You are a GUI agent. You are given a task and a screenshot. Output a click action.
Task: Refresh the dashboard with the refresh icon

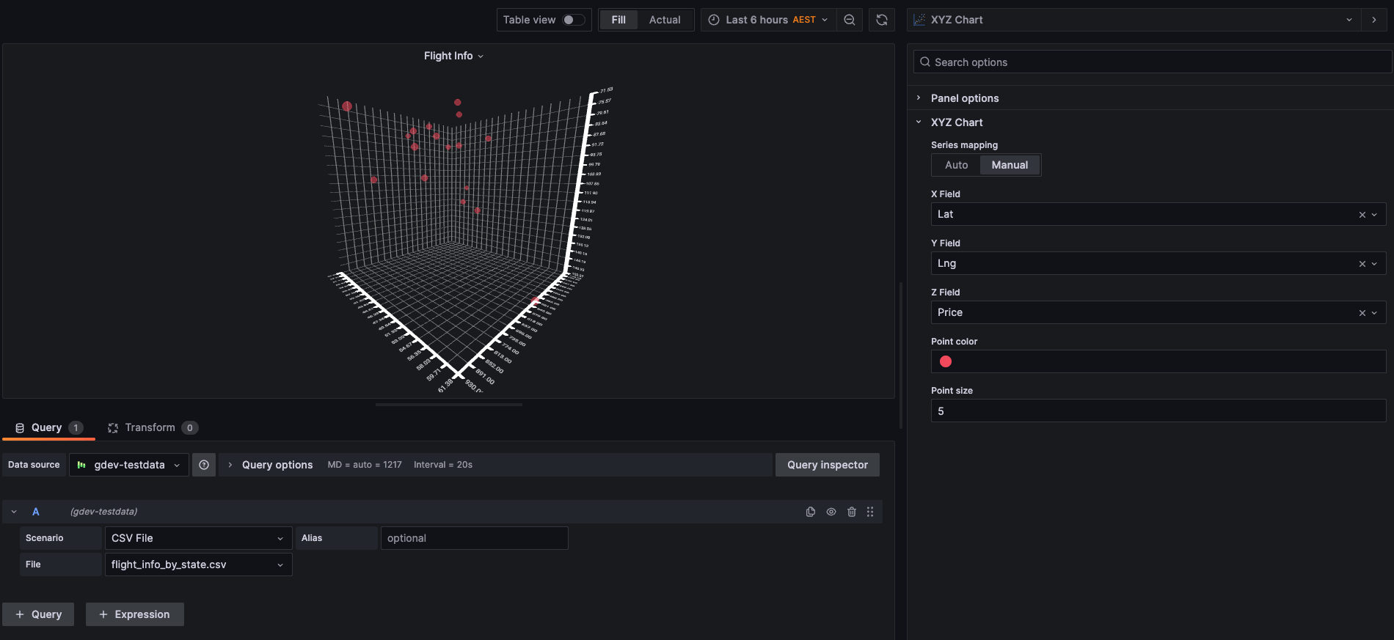point(882,20)
